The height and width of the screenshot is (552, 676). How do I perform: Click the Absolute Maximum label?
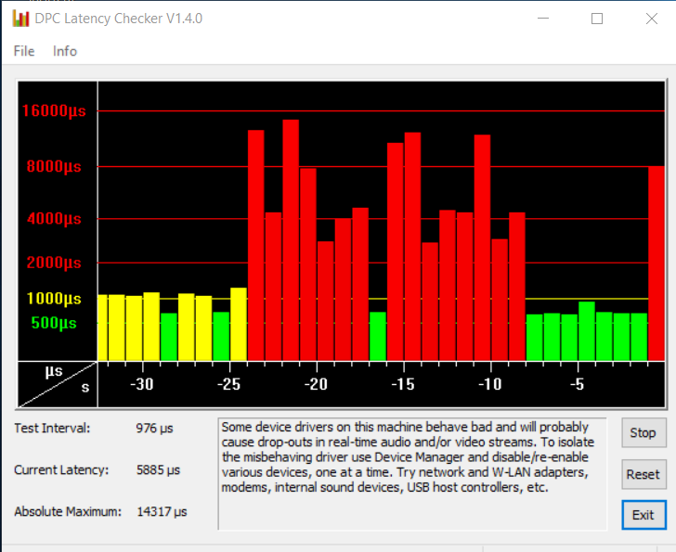tap(68, 511)
